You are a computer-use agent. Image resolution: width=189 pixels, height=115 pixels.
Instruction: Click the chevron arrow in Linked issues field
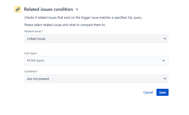click(165, 39)
